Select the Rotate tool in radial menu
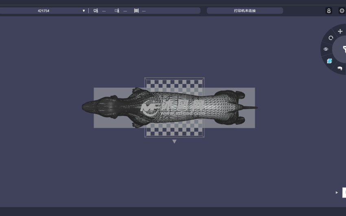This screenshot has height=216, width=346. click(331, 38)
